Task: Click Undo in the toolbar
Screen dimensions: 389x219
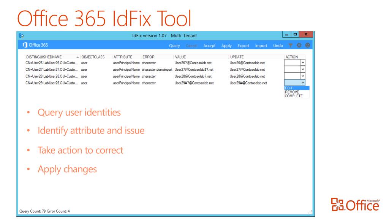Action: coord(278,46)
